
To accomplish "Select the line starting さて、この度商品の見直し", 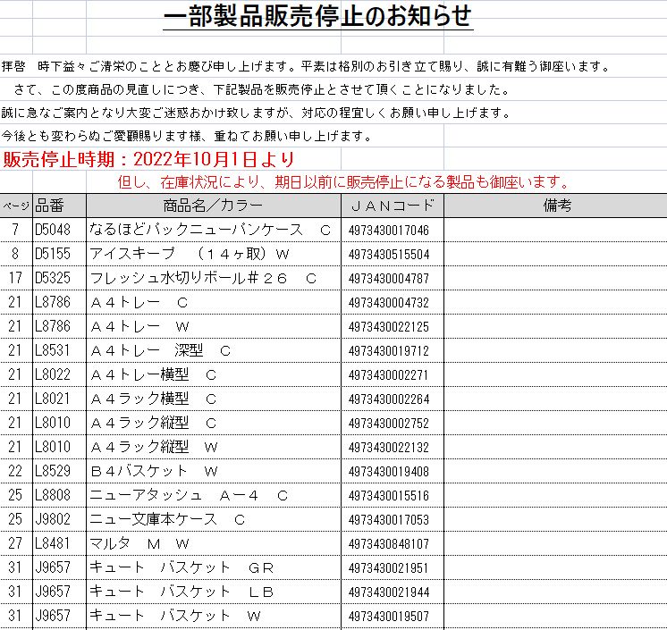I will point(262,89).
